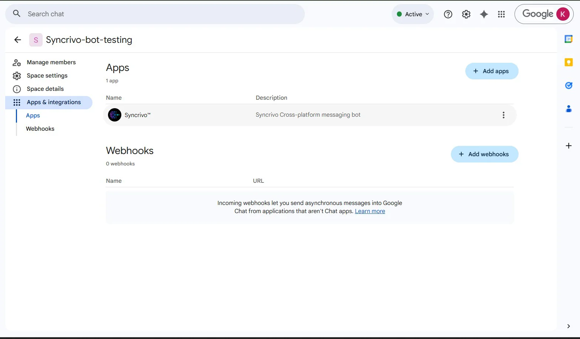Open the Google apps grid launcher
This screenshot has height=339, width=580.
coord(502,14)
